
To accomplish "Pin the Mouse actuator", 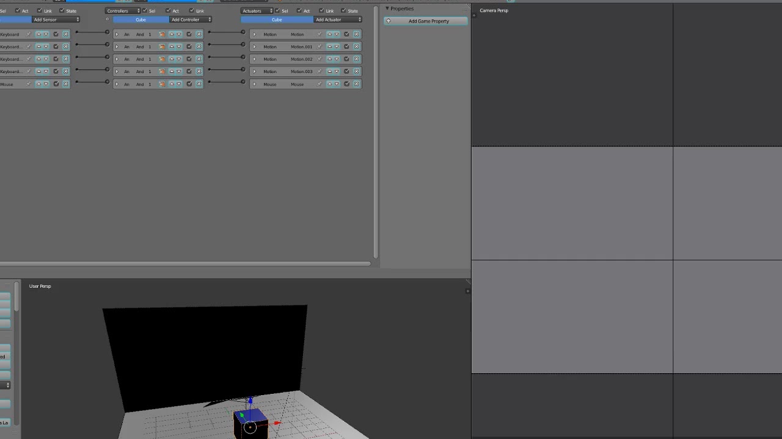I will coord(320,84).
